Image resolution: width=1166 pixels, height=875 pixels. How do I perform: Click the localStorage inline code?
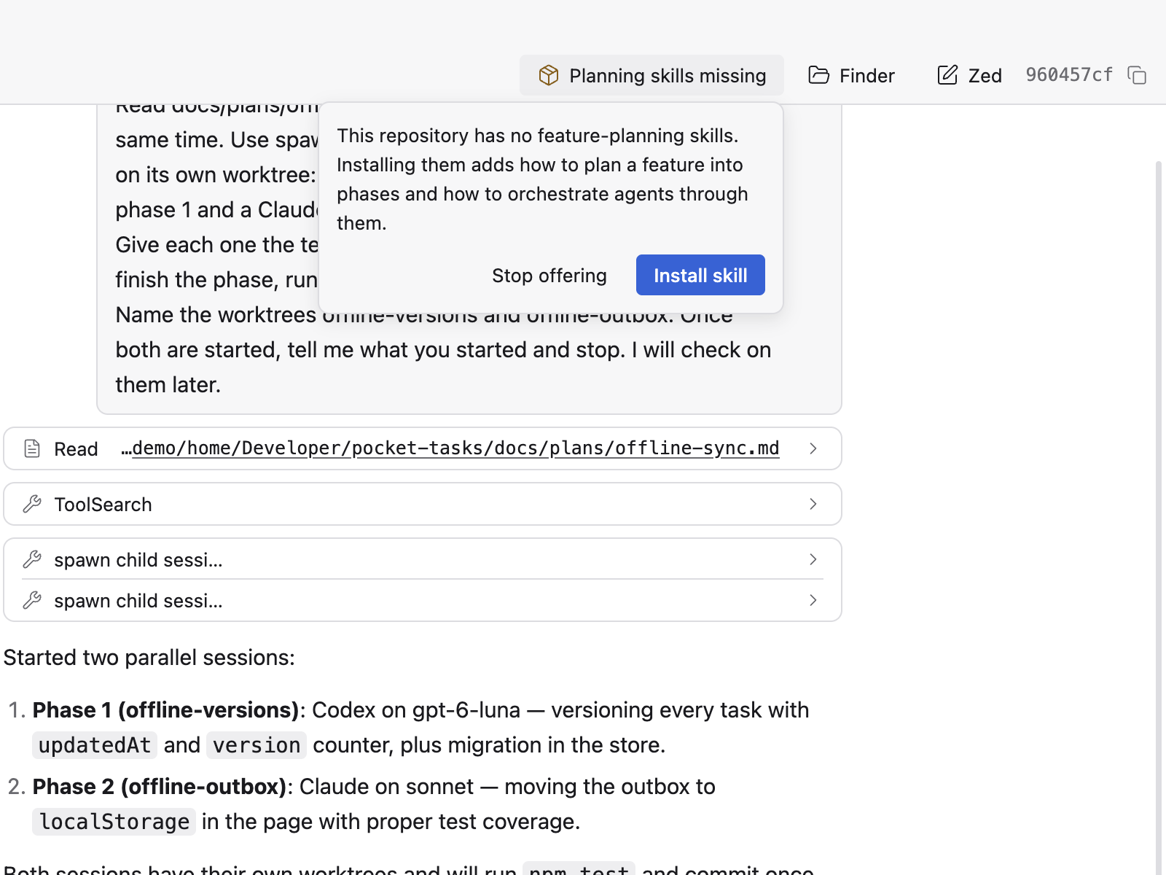tap(114, 822)
